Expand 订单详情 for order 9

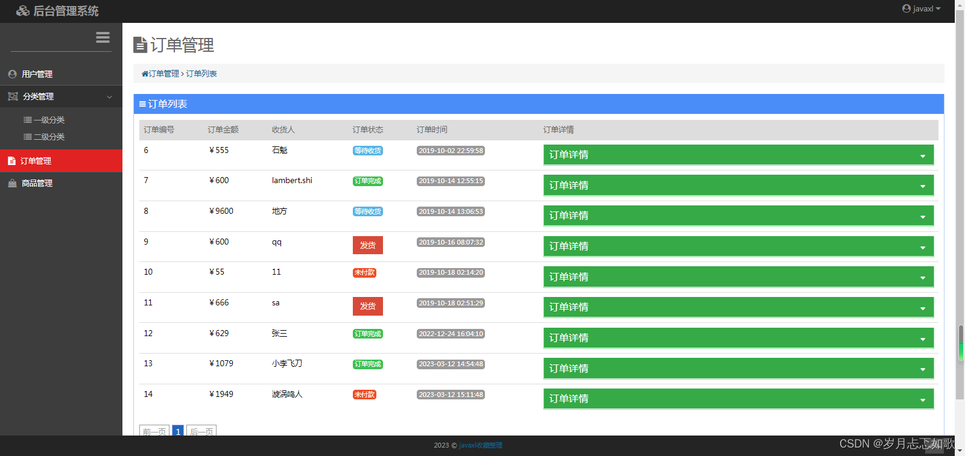pos(739,246)
